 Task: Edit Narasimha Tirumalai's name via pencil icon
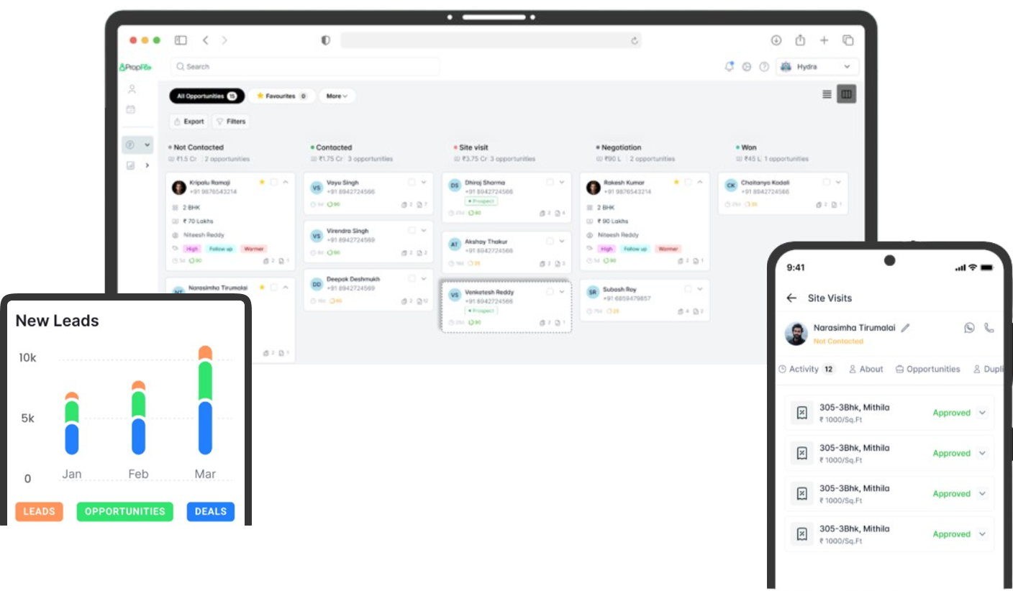click(905, 327)
